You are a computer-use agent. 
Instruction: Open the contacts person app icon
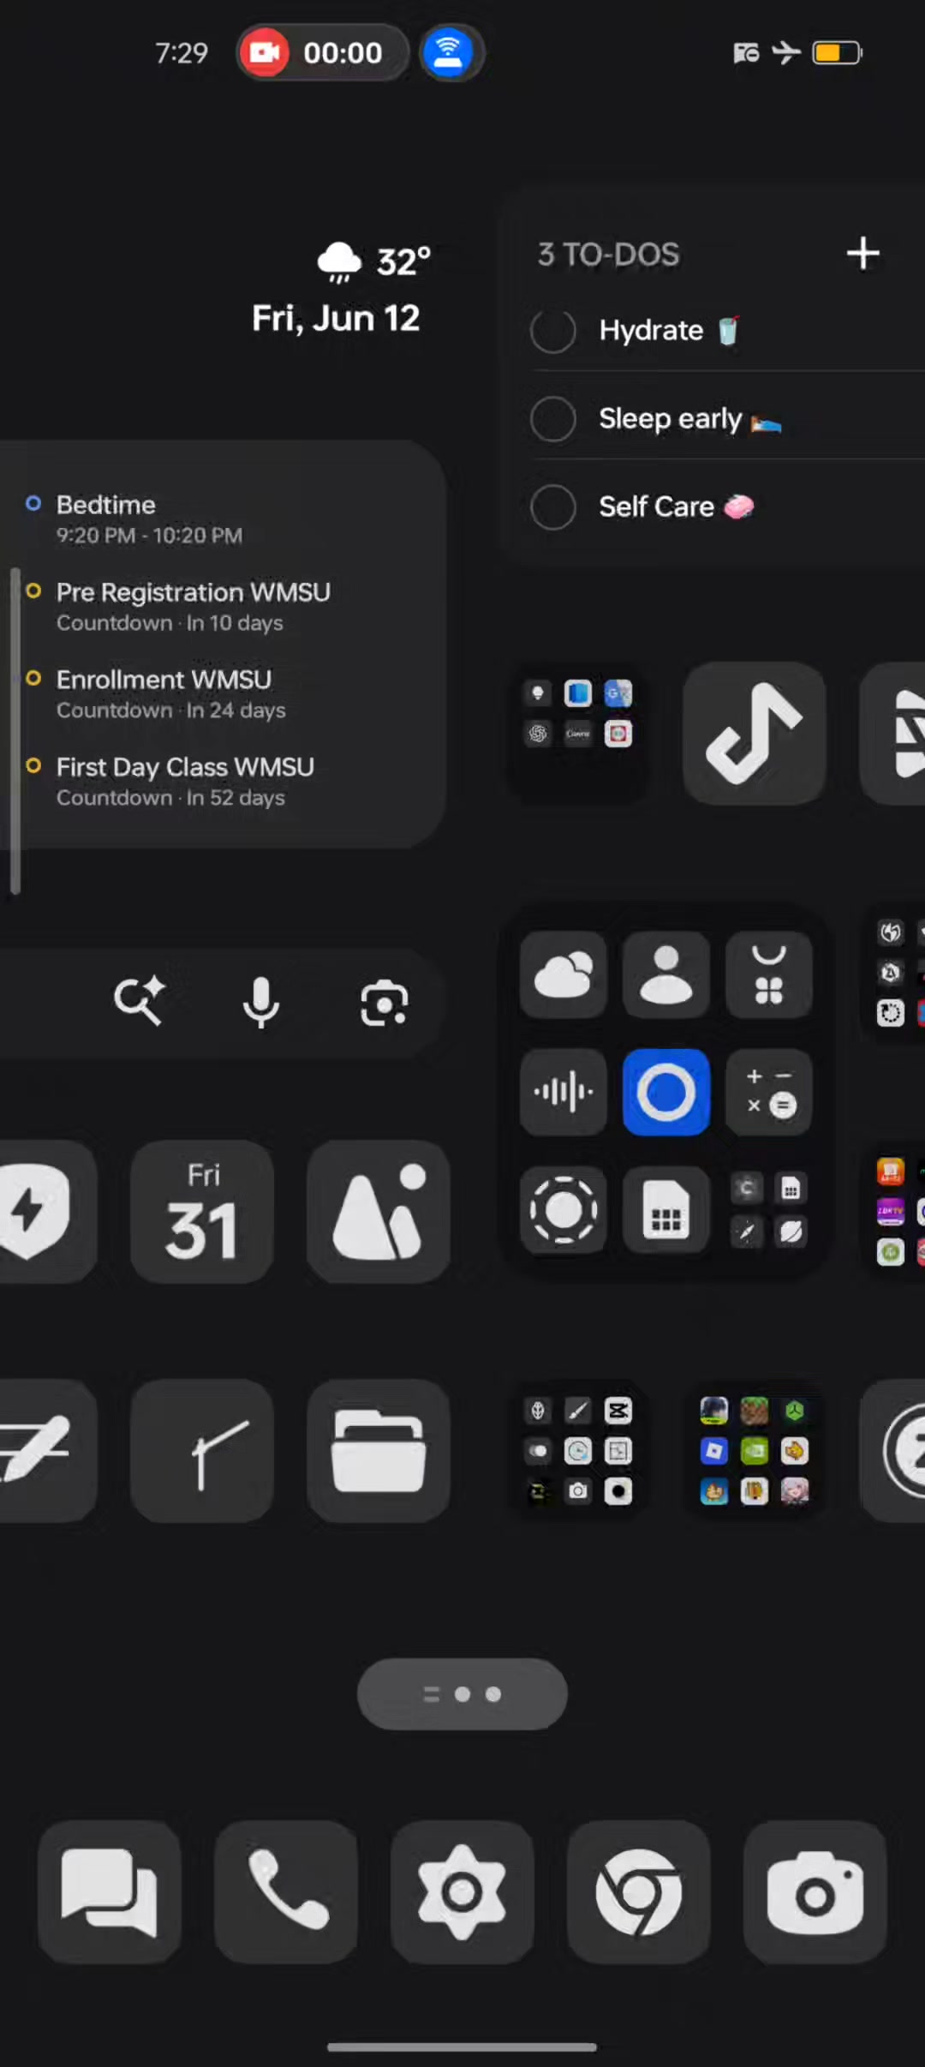(666, 974)
